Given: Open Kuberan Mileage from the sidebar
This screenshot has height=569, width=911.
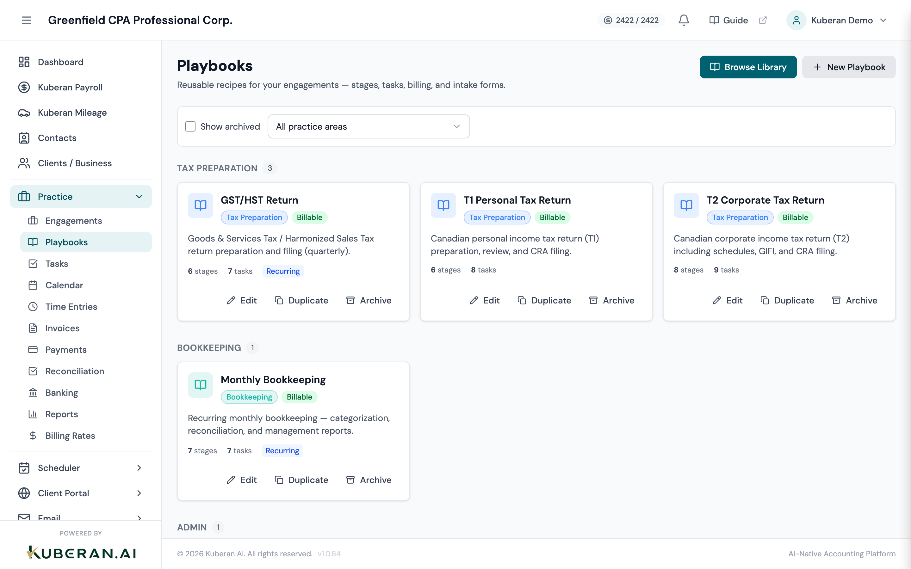Looking at the screenshot, I should pyautogui.click(x=81, y=113).
